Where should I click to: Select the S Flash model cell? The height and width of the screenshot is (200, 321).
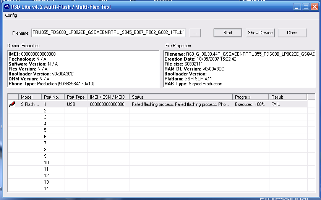[30, 104]
